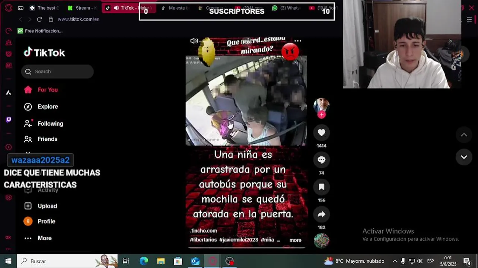Switch to the 'Stream - K' Kick tab

pyautogui.click(x=83, y=8)
